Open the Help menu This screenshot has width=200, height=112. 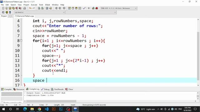click(x=62, y=5)
